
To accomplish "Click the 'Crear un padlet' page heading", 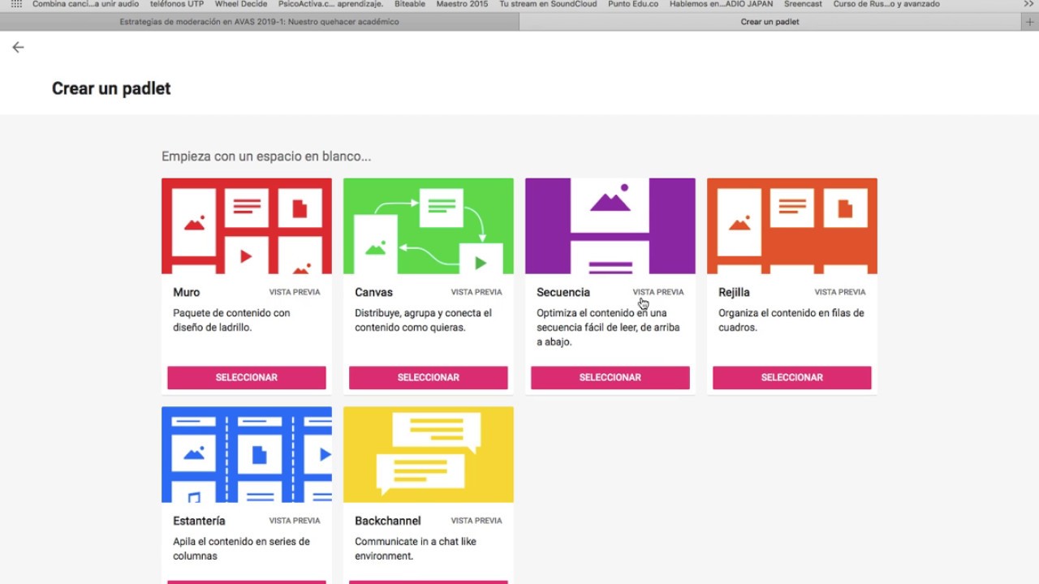I will [x=111, y=88].
